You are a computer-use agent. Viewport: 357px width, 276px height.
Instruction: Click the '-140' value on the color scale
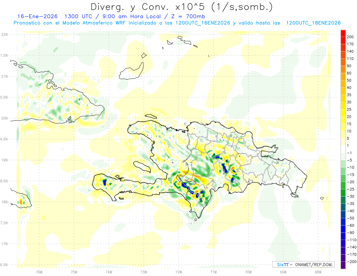pyautogui.click(x=352, y=247)
